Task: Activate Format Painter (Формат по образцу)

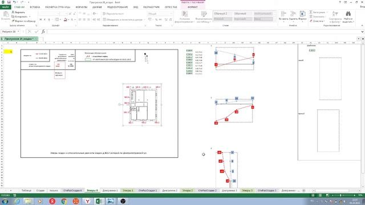Action: point(23,21)
